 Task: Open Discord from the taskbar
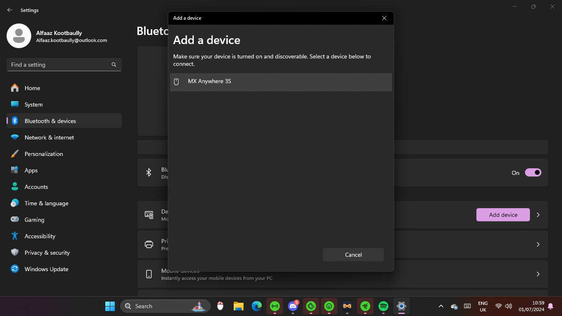pos(293,306)
